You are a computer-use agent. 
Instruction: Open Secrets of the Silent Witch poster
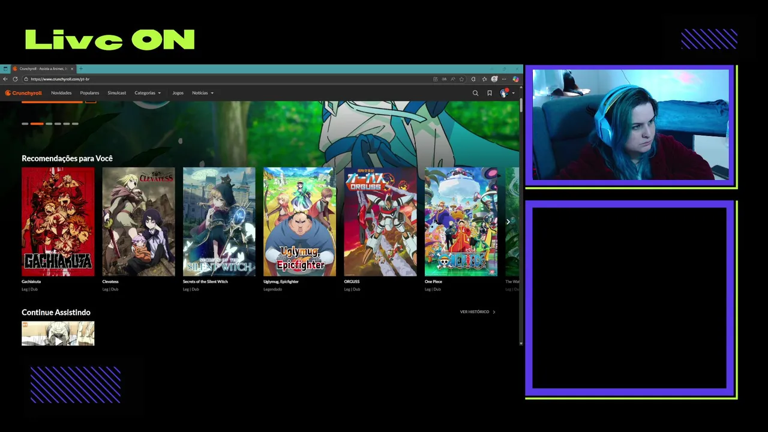219,221
